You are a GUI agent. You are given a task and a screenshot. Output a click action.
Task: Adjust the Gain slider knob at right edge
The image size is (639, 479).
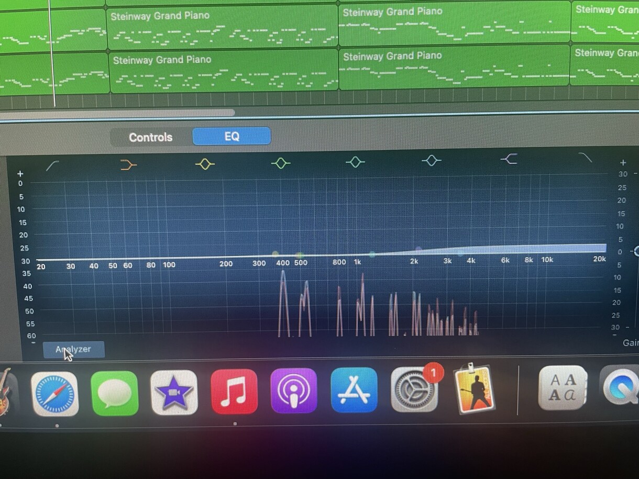pos(636,250)
